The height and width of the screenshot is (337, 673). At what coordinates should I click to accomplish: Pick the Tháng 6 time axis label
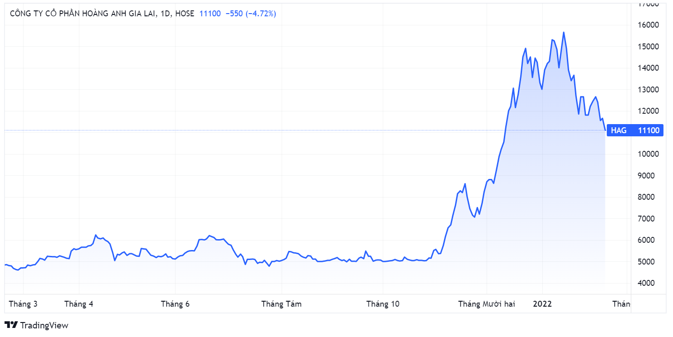pyautogui.click(x=175, y=304)
